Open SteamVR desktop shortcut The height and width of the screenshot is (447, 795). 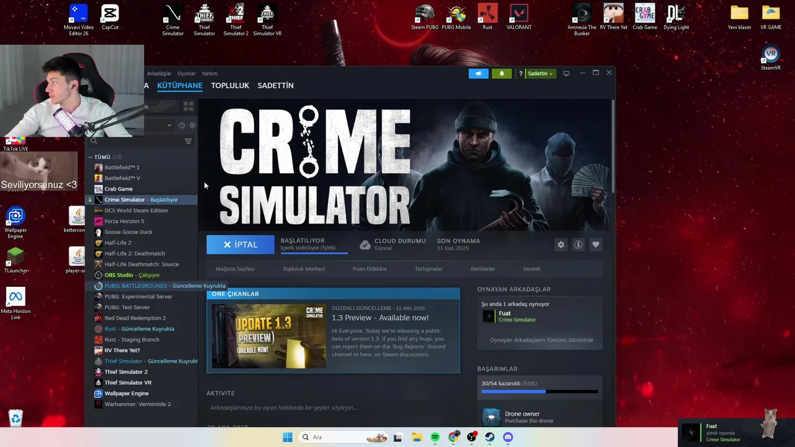(770, 58)
